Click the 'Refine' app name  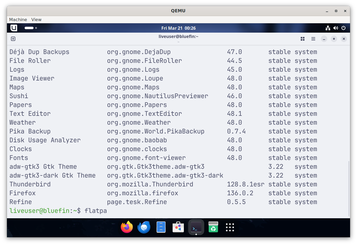[x=21, y=202]
